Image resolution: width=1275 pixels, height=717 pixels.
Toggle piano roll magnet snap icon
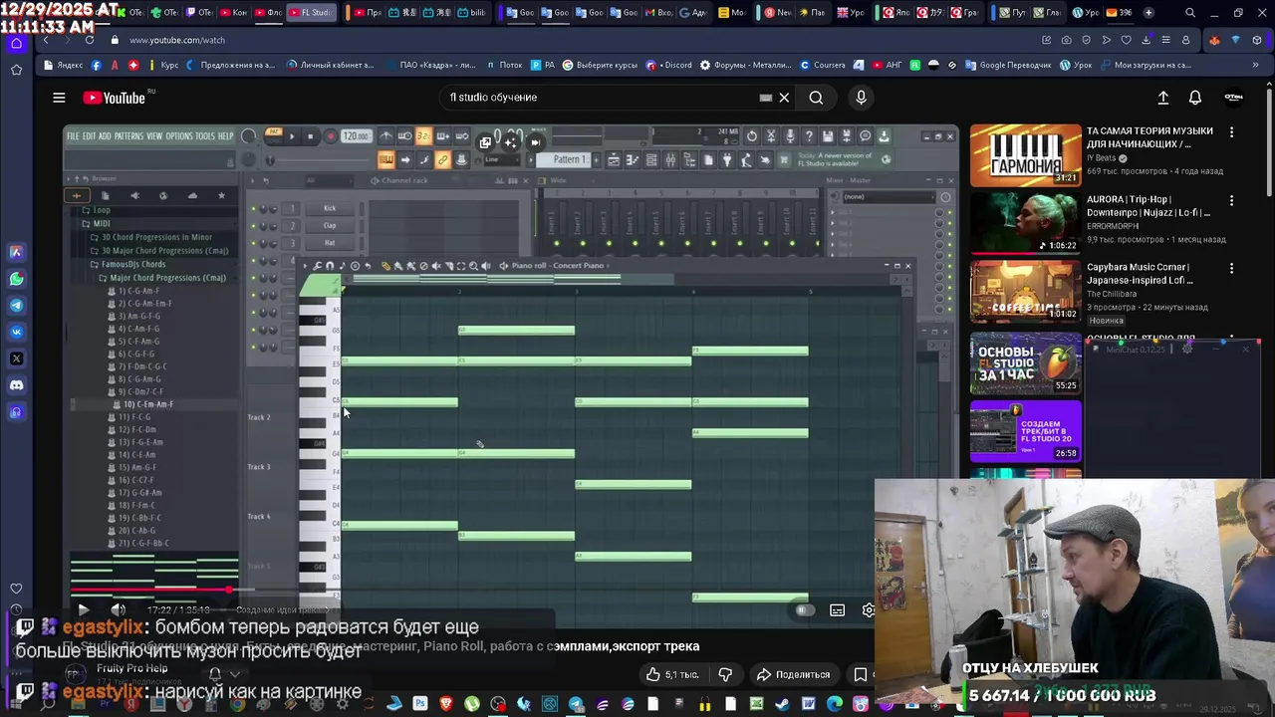point(330,266)
